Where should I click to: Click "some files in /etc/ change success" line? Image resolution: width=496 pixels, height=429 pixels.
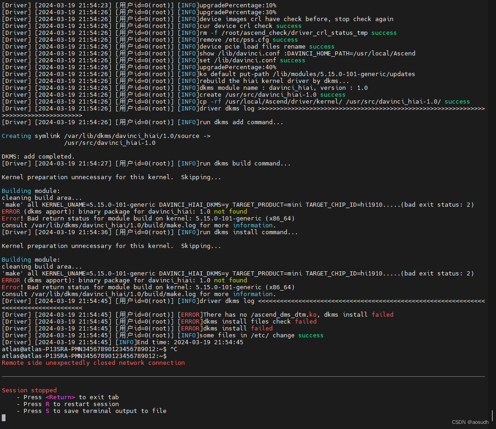(x=163, y=335)
